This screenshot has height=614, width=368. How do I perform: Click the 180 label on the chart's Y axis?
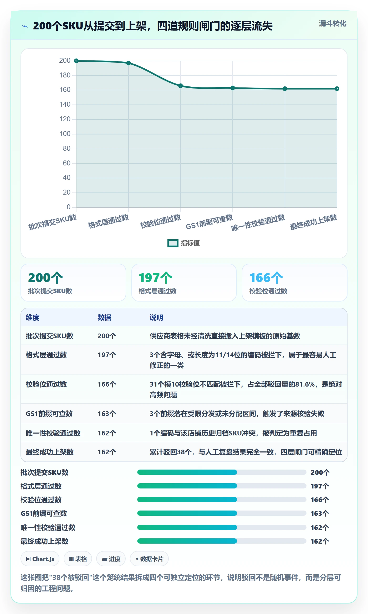point(65,75)
